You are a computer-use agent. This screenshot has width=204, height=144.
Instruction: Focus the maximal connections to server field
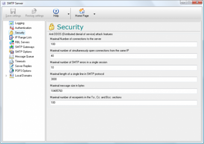(124, 44)
